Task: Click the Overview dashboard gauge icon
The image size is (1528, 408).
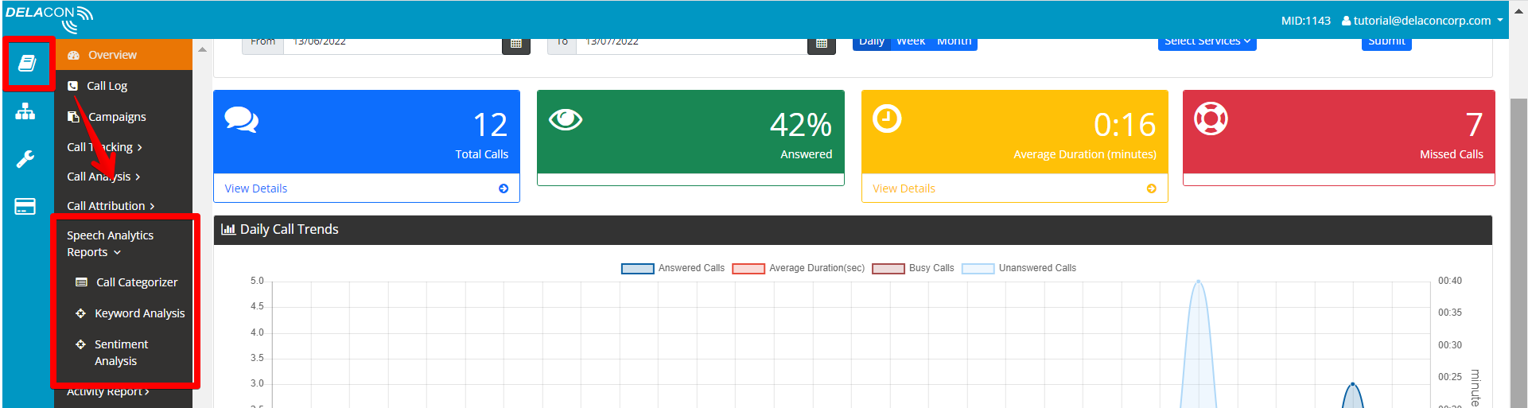Action: click(74, 55)
